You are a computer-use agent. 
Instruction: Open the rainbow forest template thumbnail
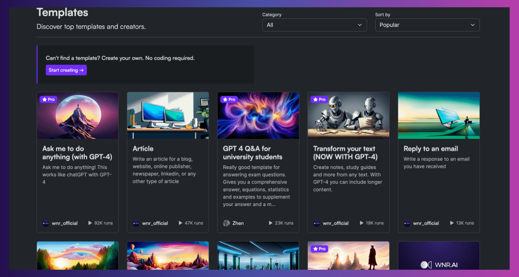point(78,256)
